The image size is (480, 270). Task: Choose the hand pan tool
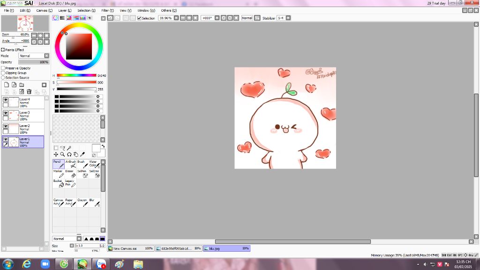pos(75,154)
